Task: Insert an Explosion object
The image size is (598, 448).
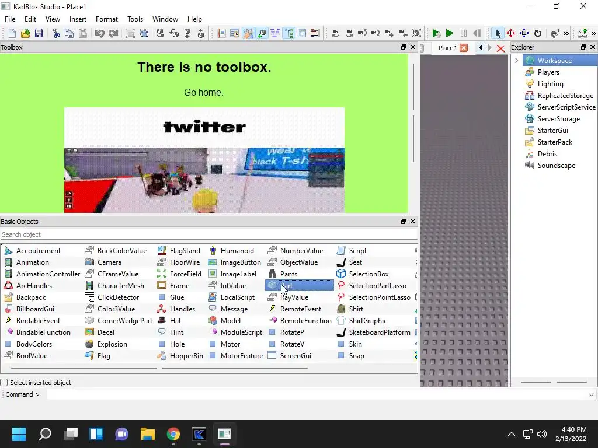Action: tap(106, 344)
